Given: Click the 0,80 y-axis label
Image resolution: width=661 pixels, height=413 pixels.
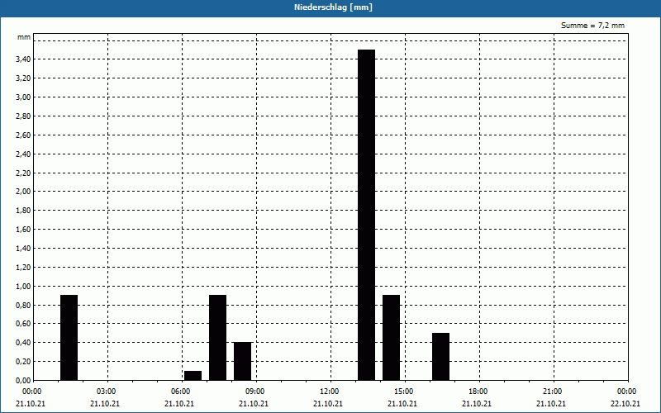Looking at the screenshot, I should pyautogui.click(x=23, y=305).
